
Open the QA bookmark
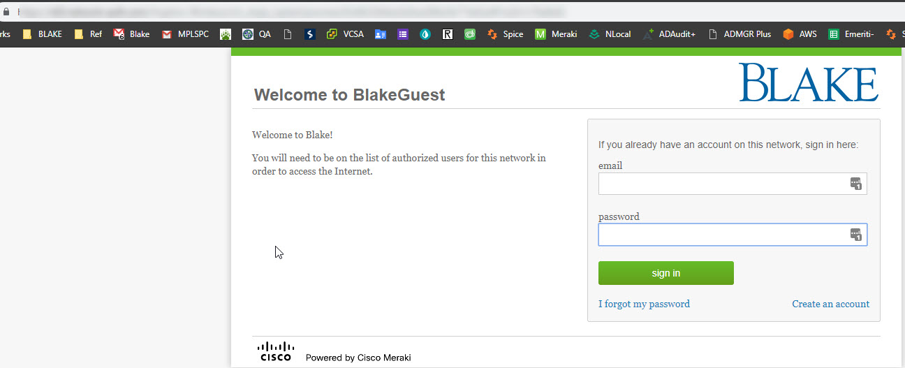pyautogui.click(x=256, y=34)
